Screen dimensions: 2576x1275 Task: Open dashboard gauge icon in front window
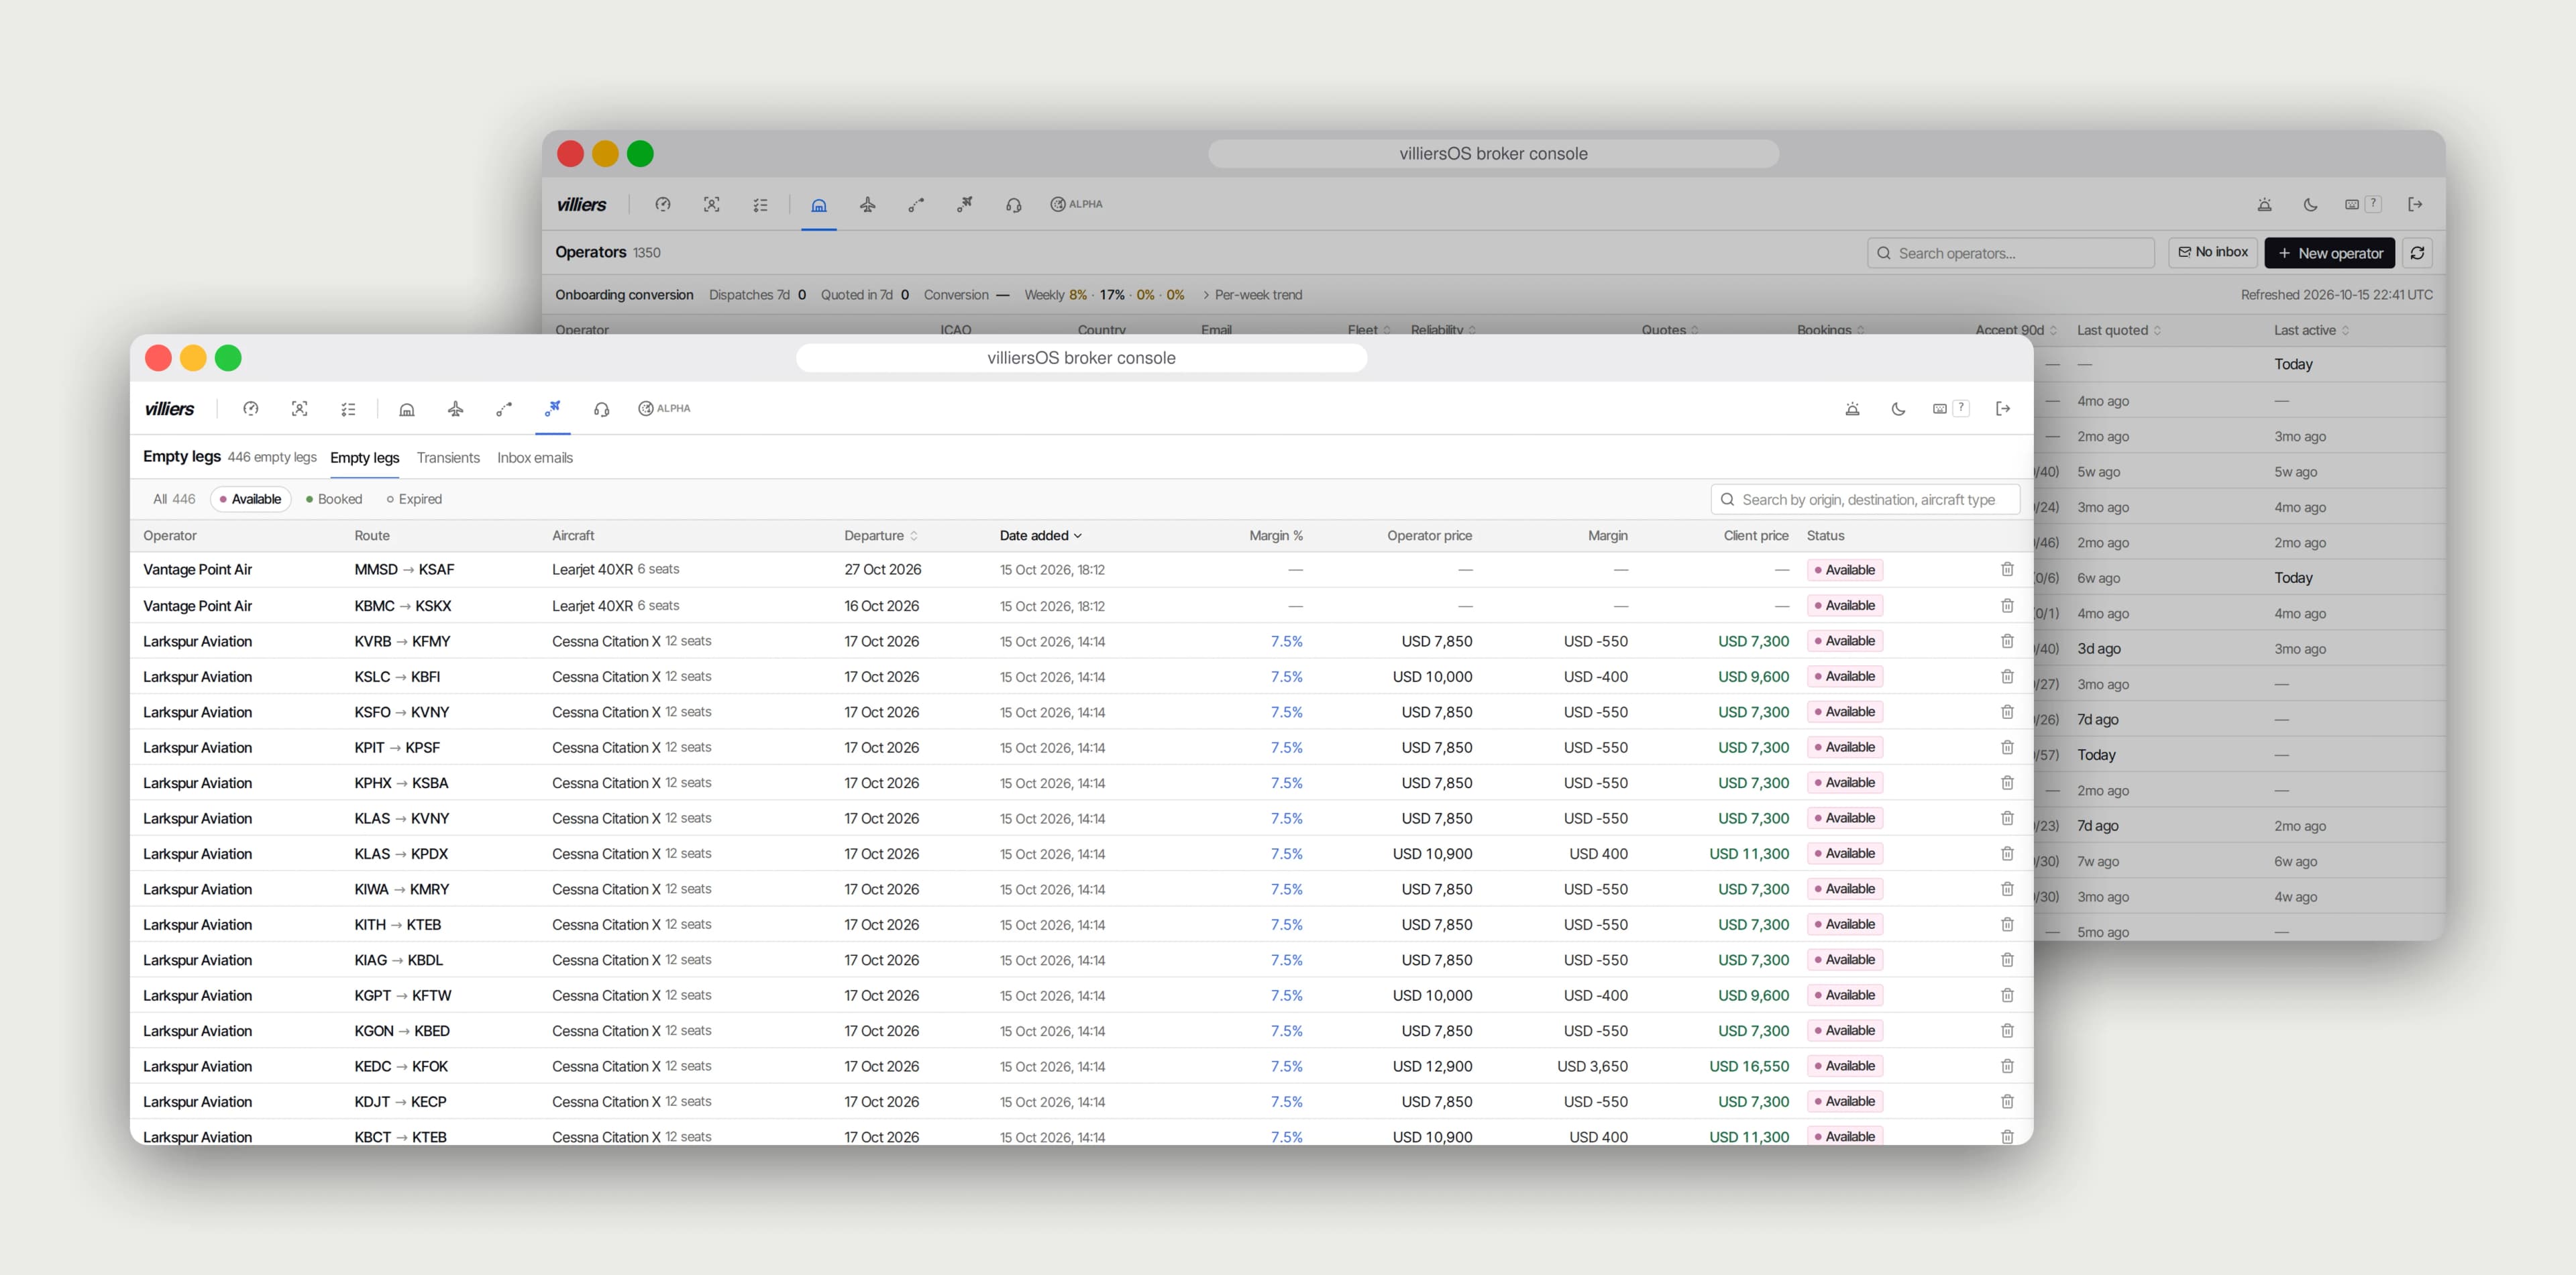point(251,408)
